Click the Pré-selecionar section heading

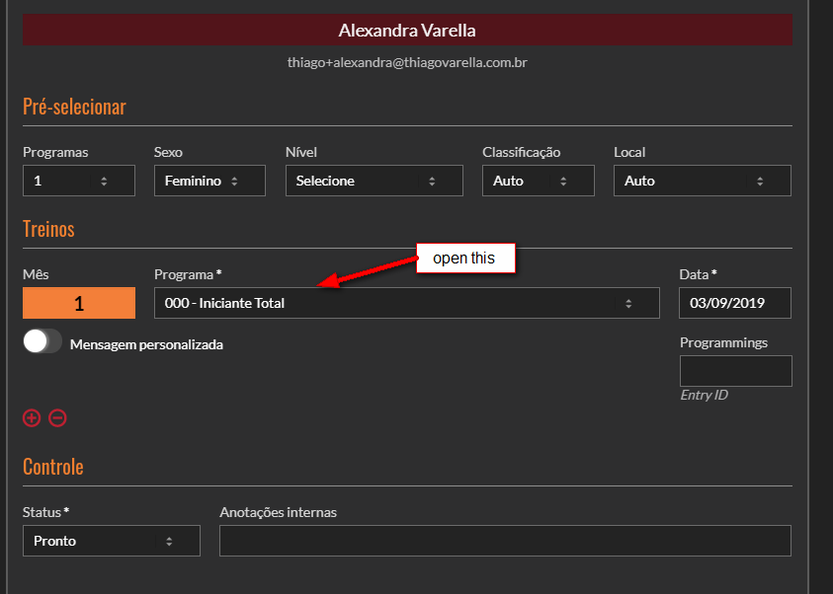tap(74, 107)
